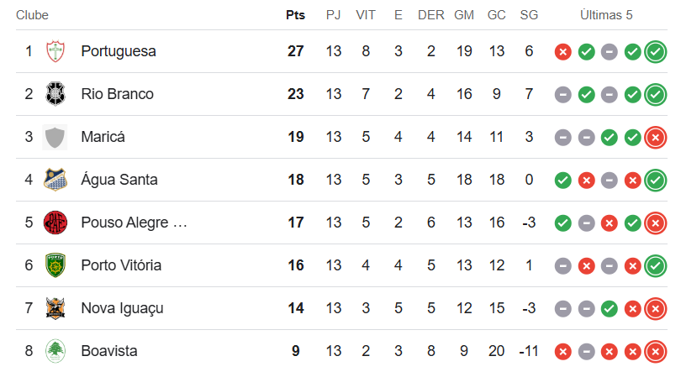Click the Nova Iguaçu club crest
This screenshot has width=681, height=372.
(55, 308)
